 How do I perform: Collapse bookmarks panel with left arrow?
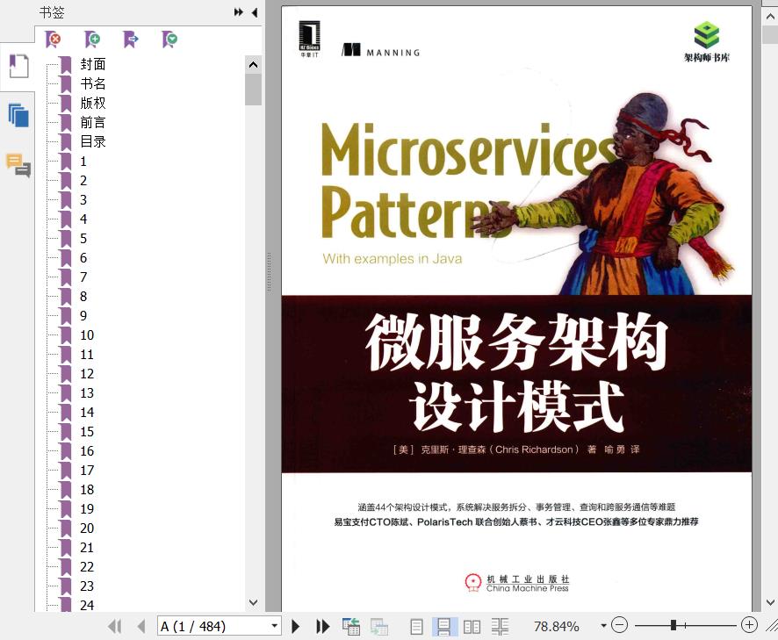255,12
